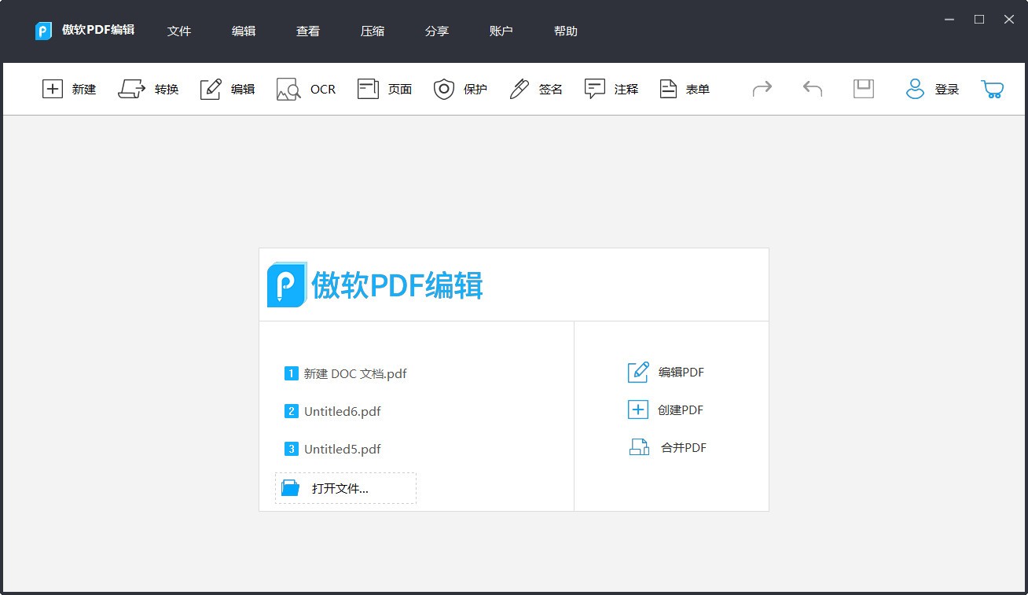Click the 编辑 label in the toolbar
This screenshot has width=1028, height=595.
click(x=243, y=90)
